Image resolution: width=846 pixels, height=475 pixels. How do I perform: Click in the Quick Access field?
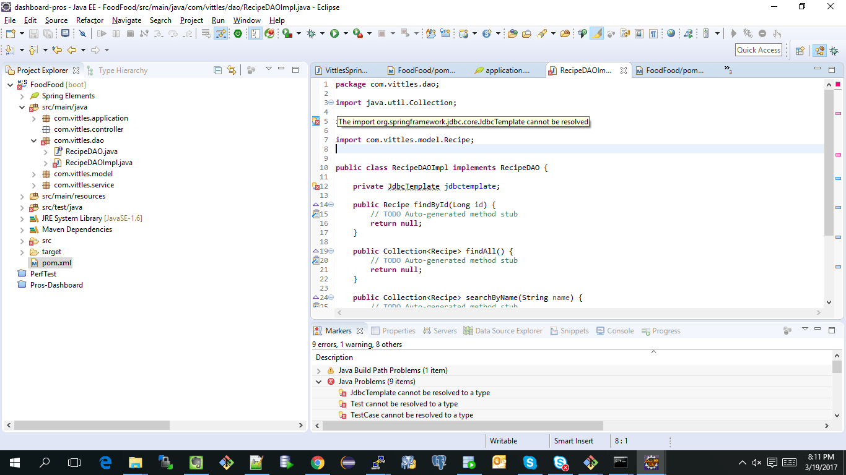[759, 50]
